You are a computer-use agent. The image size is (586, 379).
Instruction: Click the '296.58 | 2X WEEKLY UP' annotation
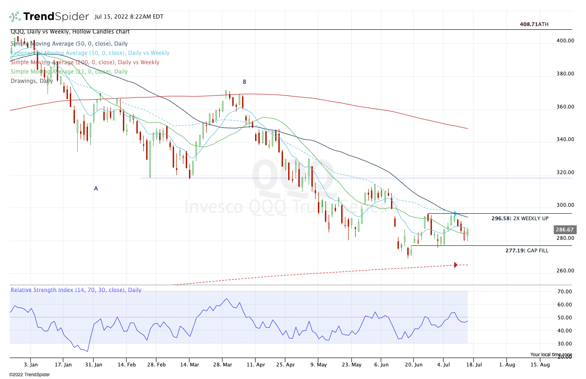(x=520, y=218)
